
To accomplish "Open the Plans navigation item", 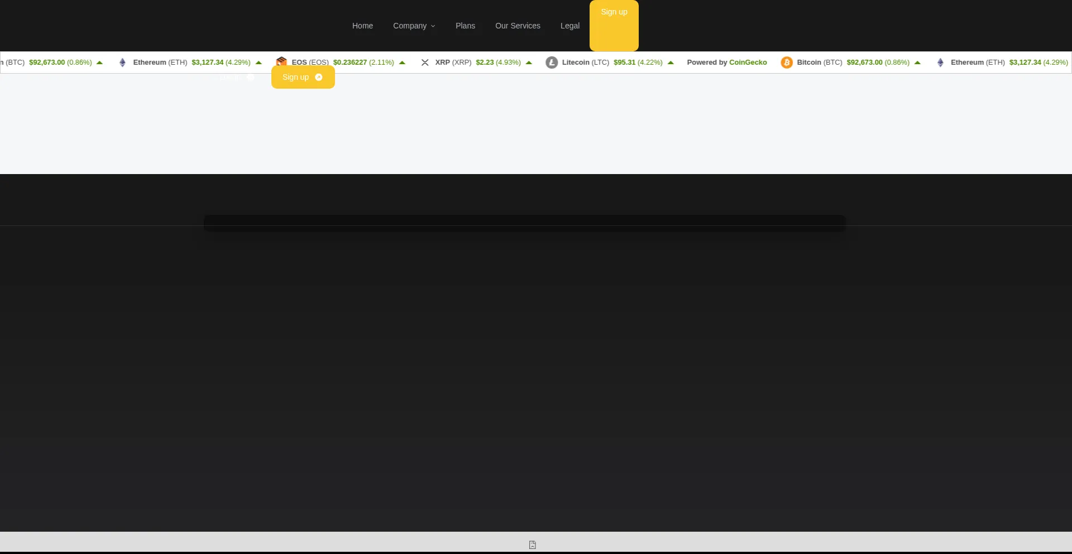I will [x=465, y=26].
